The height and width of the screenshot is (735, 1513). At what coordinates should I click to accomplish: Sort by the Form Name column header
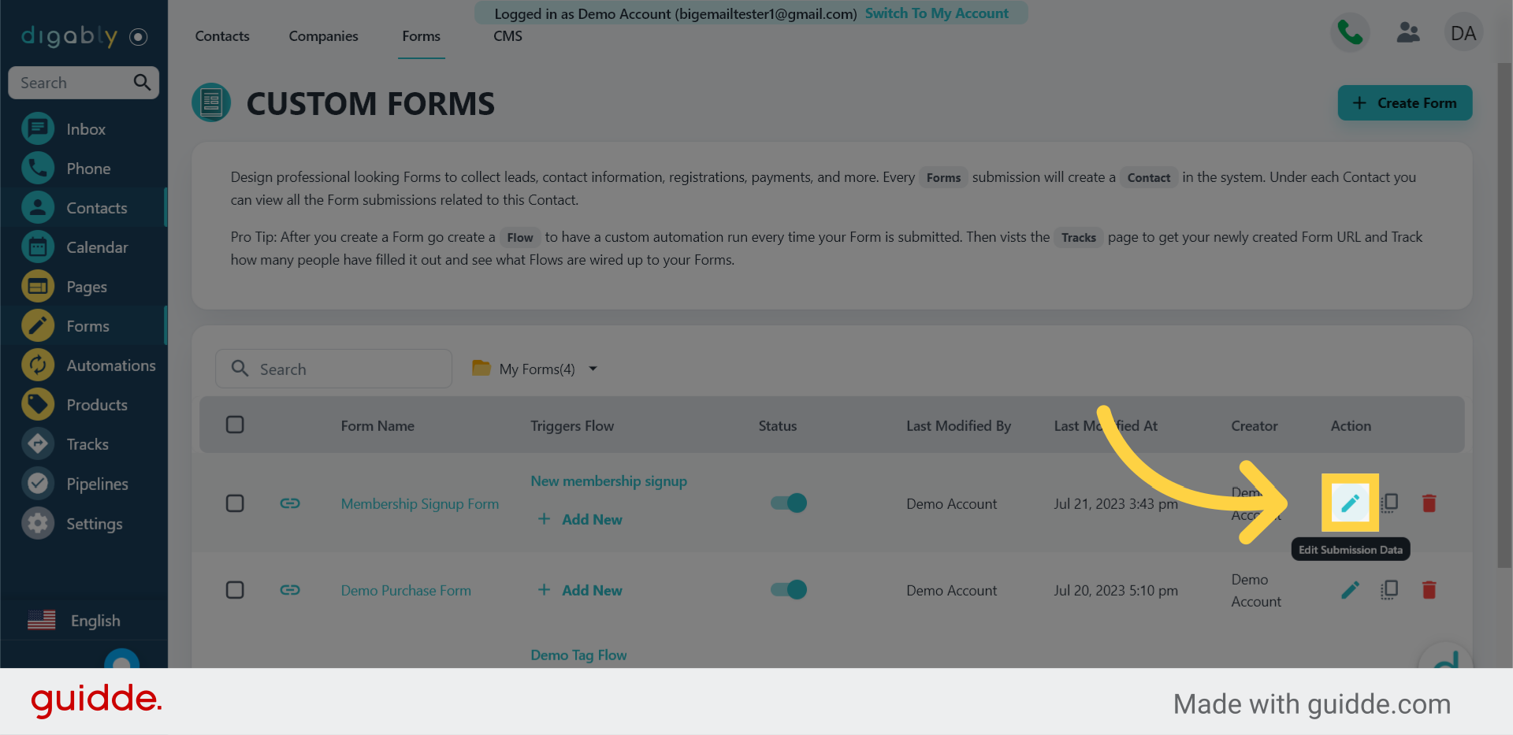(377, 425)
